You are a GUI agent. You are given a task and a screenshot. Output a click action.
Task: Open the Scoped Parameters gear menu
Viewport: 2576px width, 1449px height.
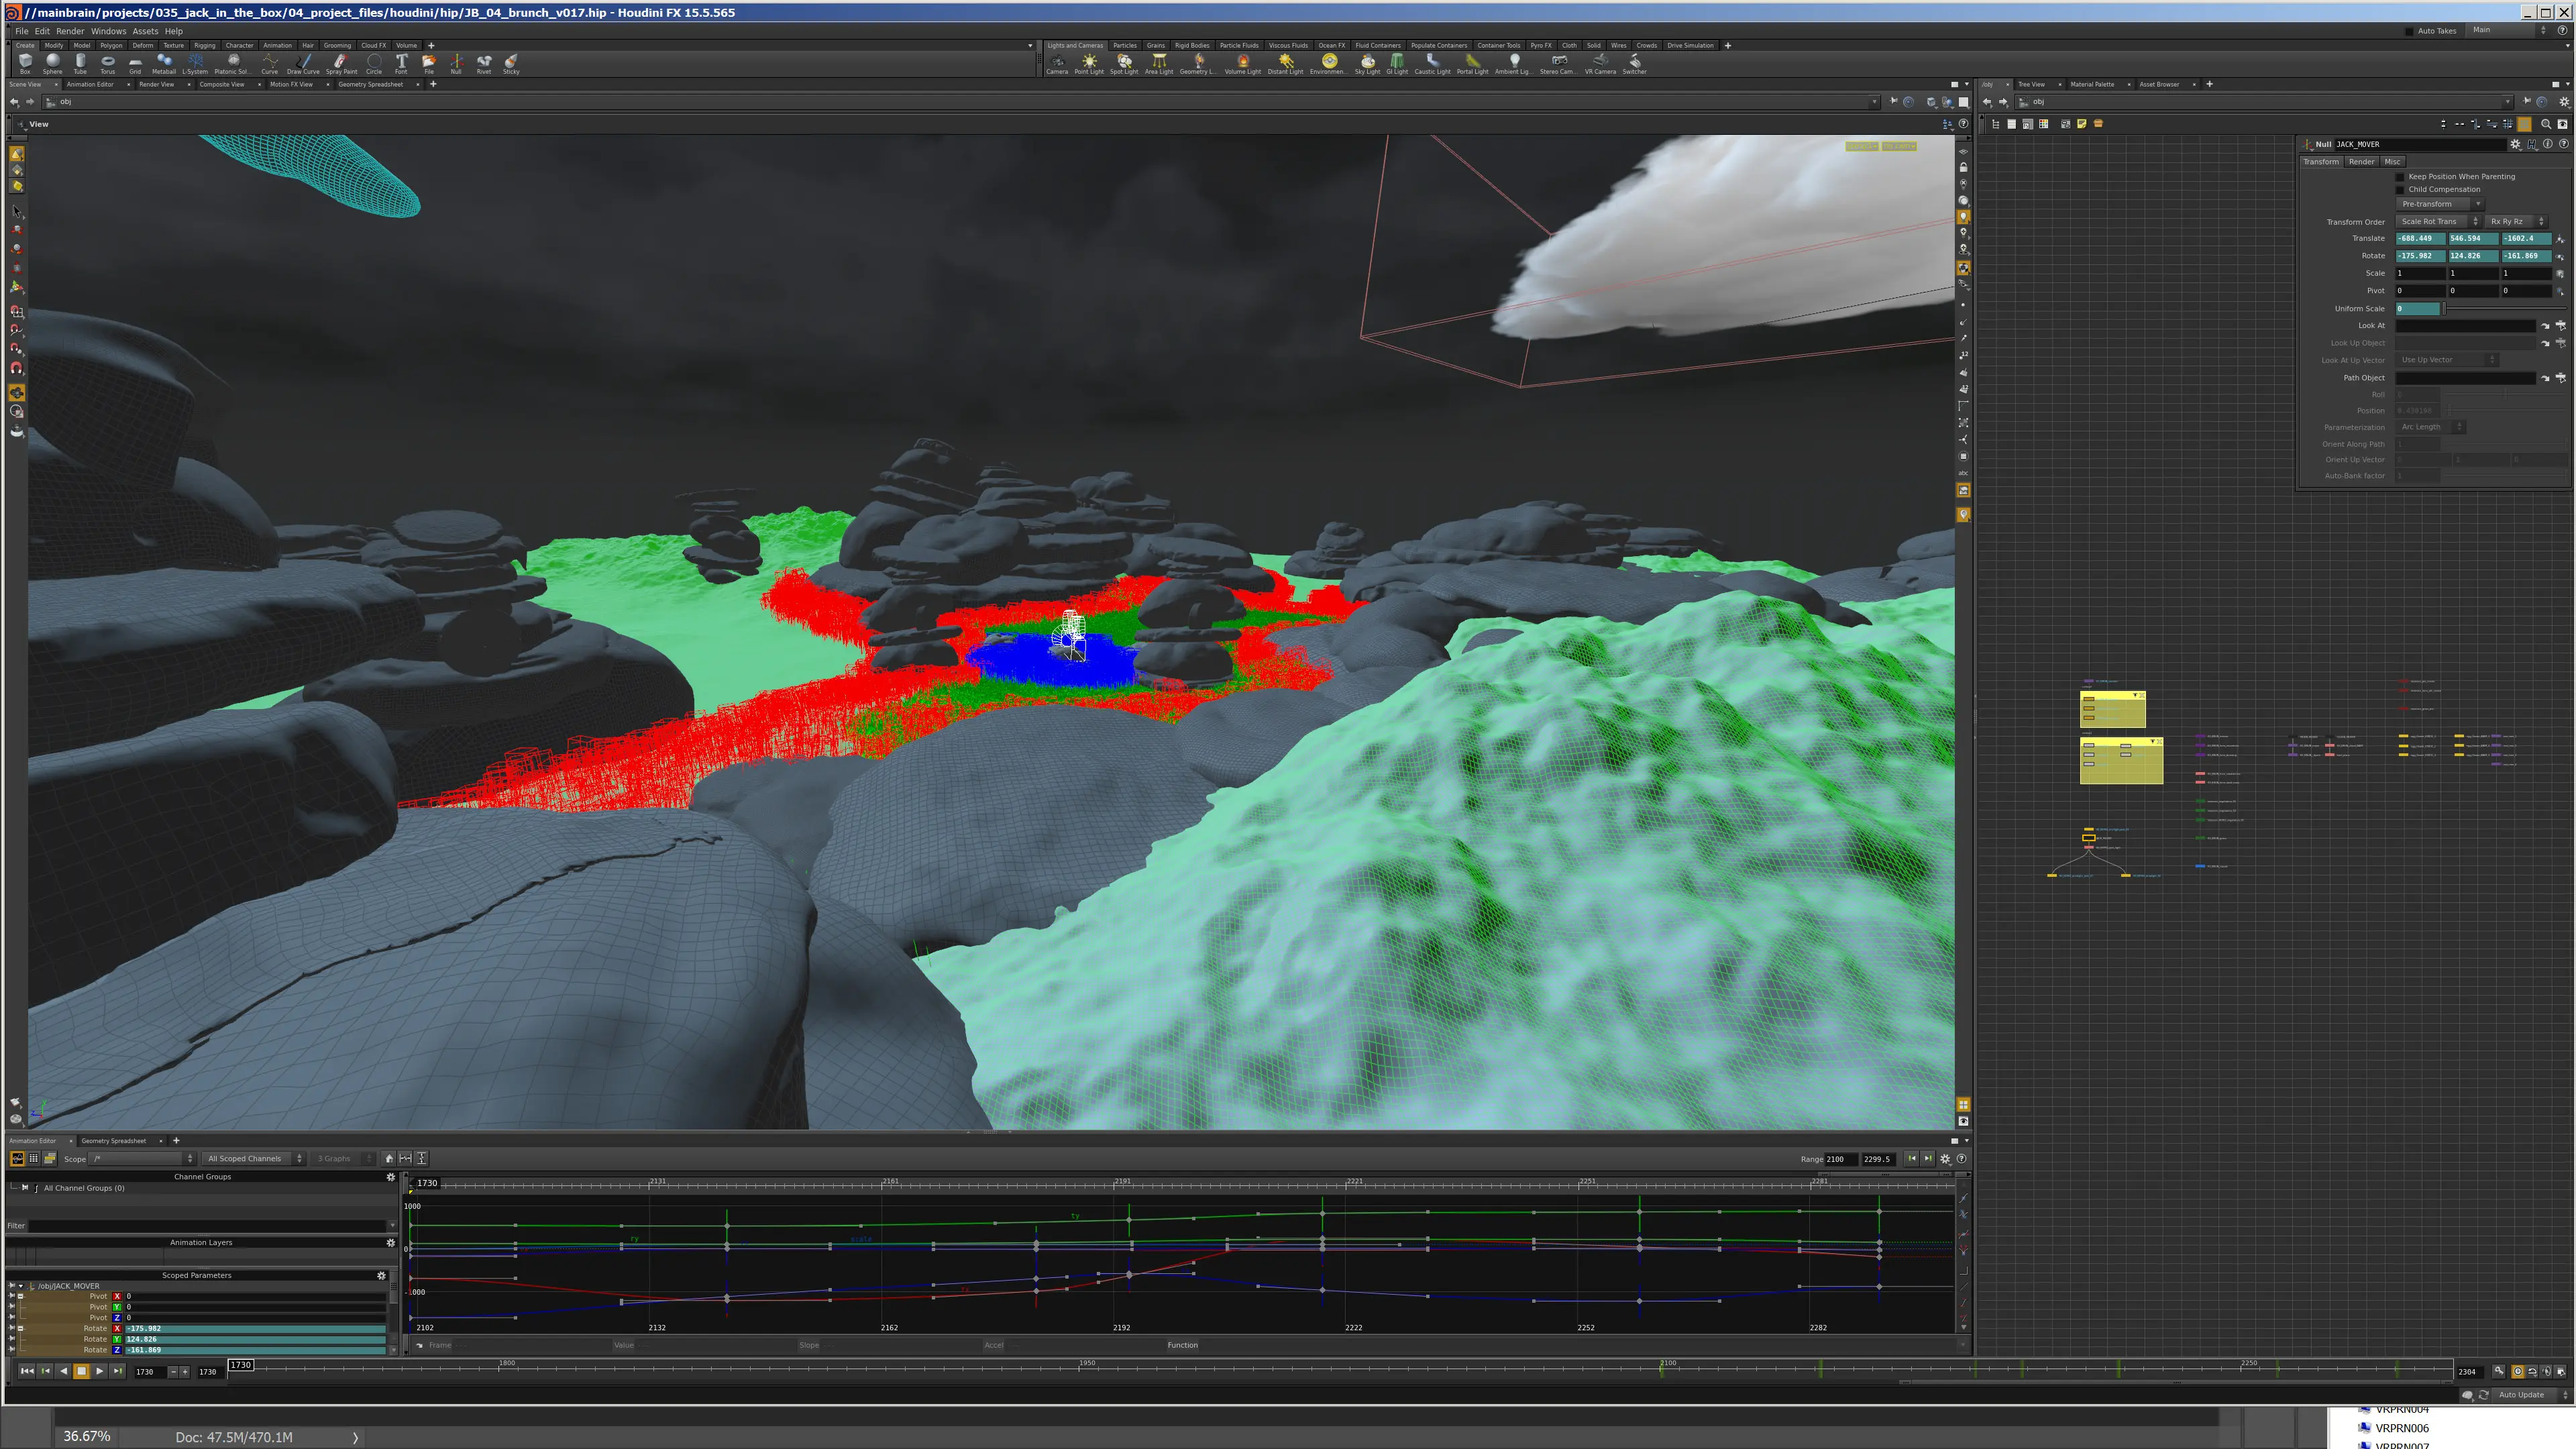(x=381, y=1275)
